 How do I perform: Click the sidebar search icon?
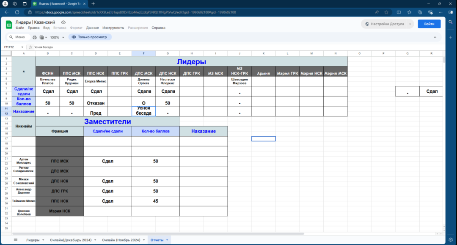click(451, 22)
